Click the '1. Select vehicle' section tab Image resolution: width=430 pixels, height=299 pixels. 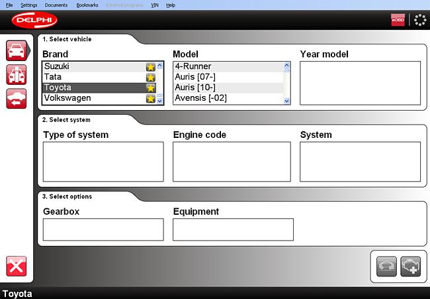click(x=67, y=39)
